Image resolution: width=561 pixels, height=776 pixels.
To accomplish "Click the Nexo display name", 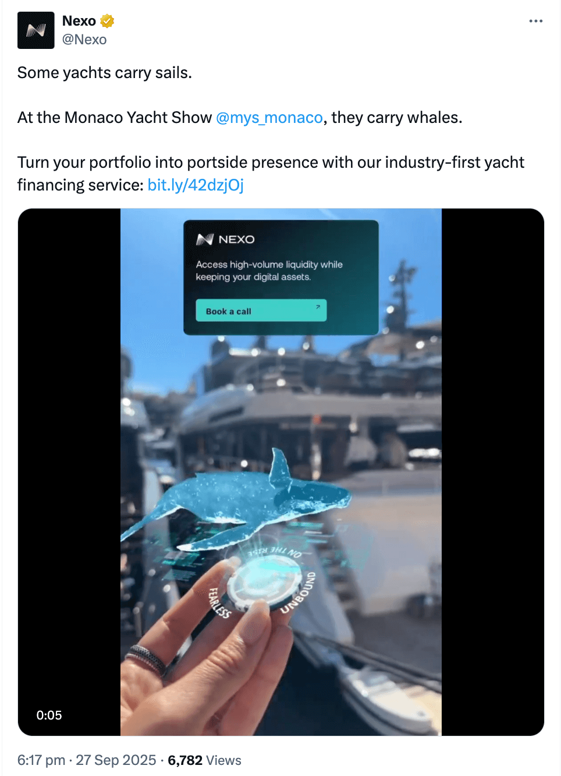I will [x=79, y=21].
